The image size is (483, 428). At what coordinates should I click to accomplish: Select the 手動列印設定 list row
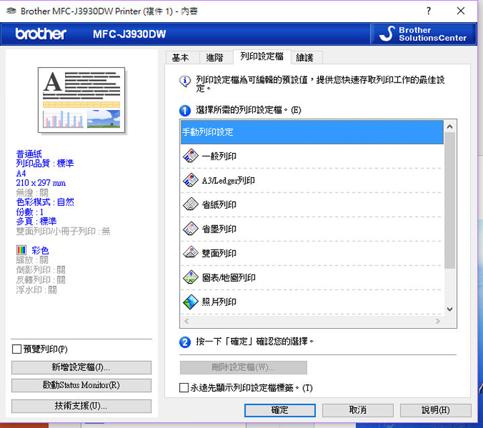click(x=312, y=132)
